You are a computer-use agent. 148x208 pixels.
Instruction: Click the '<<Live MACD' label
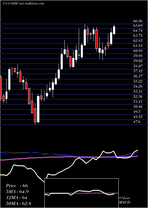[125, 200]
